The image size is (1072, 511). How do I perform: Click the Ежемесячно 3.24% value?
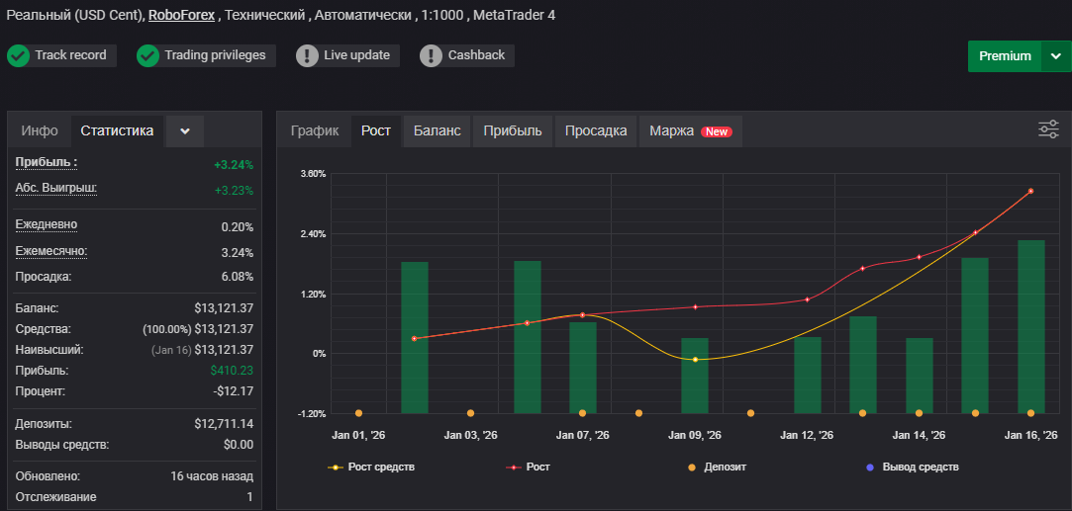[238, 252]
